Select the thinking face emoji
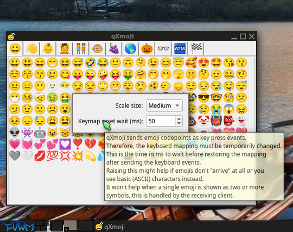293x232 pixels. coord(203,74)
